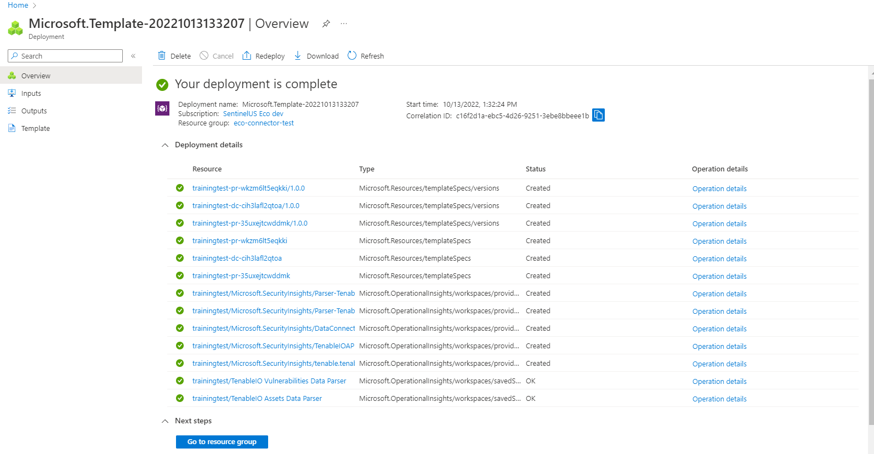Open the more options ellipsis menu
874x454 pixels.
coord(344,24)
